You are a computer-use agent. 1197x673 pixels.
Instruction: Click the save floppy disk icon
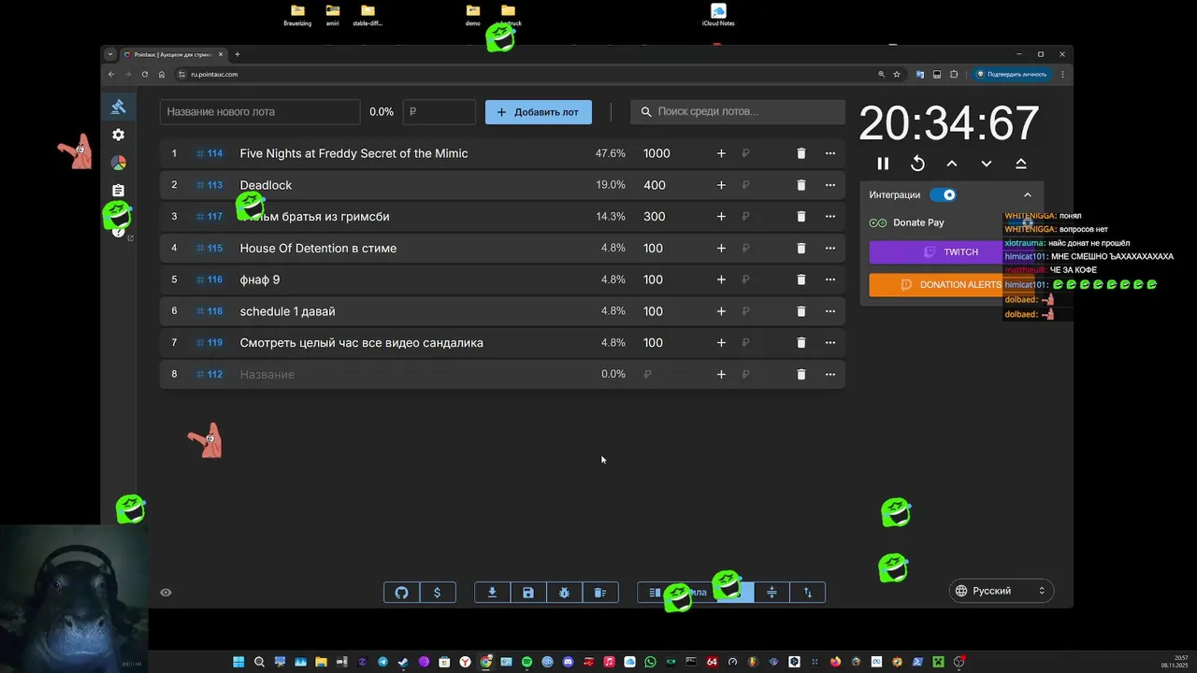528,593
